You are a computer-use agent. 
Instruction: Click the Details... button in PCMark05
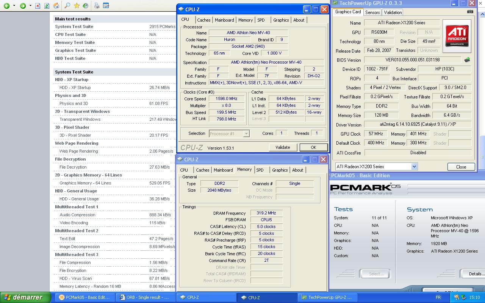click(x=474, y=273)
